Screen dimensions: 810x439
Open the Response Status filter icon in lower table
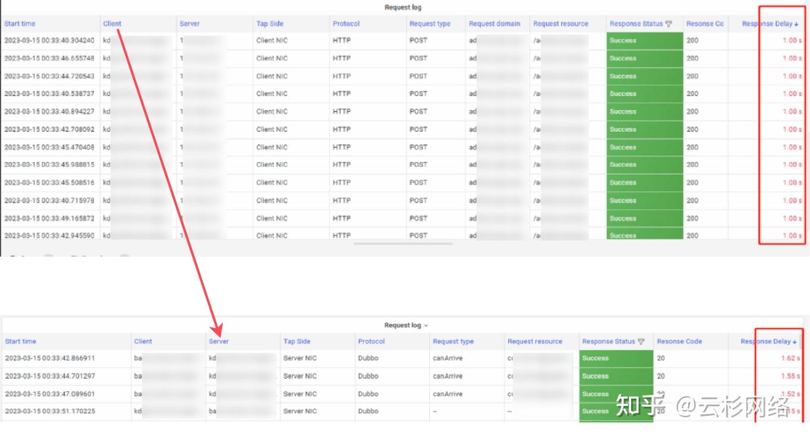(x=641, y=342)
